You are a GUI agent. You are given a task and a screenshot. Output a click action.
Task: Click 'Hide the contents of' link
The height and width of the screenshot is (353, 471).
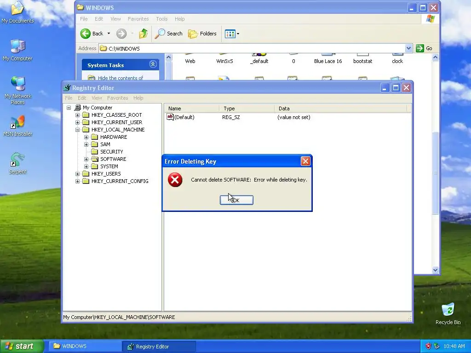point(121,78)
